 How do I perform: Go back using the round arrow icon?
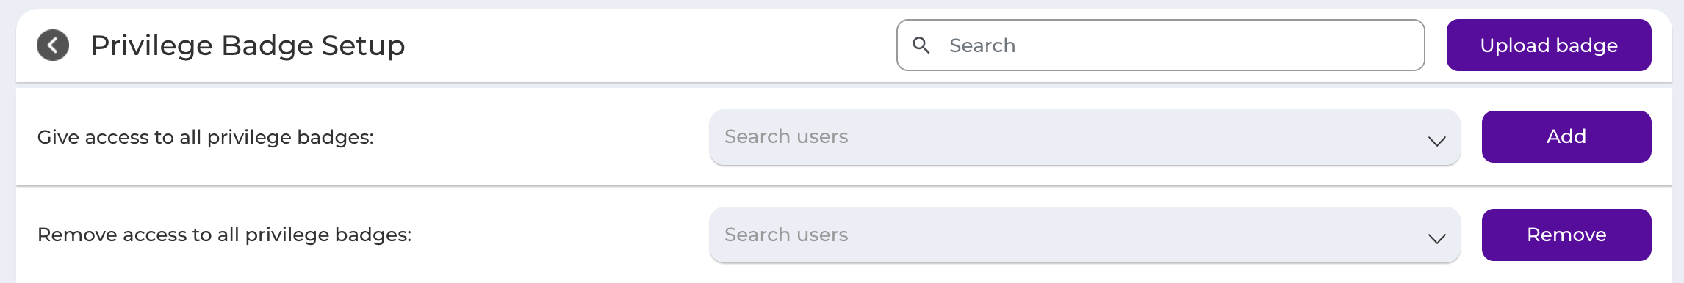(53, 45)
